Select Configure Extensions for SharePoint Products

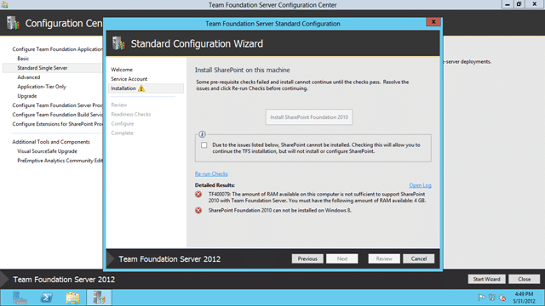[x=57, y=124]
